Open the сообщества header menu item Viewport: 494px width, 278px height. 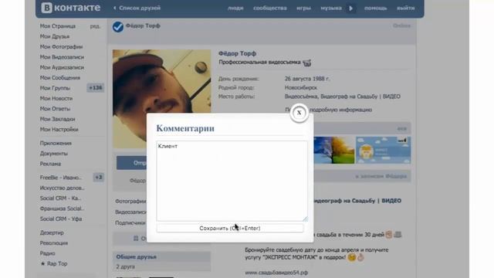[270, 8]
